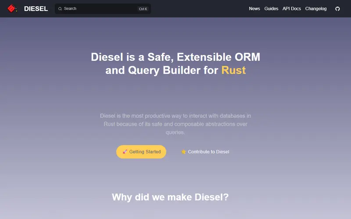Go to API Docs
The width and height of the screenshot is (351, 219).
[x=291, y=8]
